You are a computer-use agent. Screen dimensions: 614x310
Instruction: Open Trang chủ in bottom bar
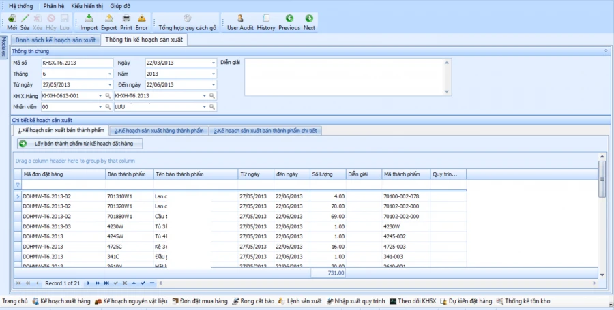[15, 301]
